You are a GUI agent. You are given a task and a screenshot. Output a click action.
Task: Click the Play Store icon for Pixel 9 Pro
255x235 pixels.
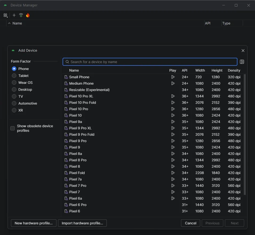tap(173, 141)
